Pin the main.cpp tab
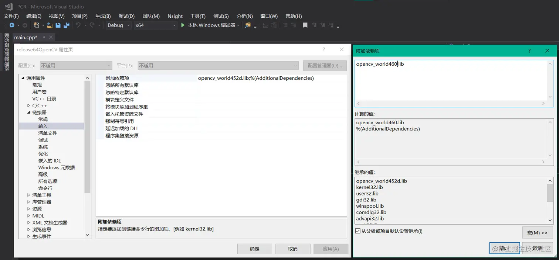 tap(43, 37)
